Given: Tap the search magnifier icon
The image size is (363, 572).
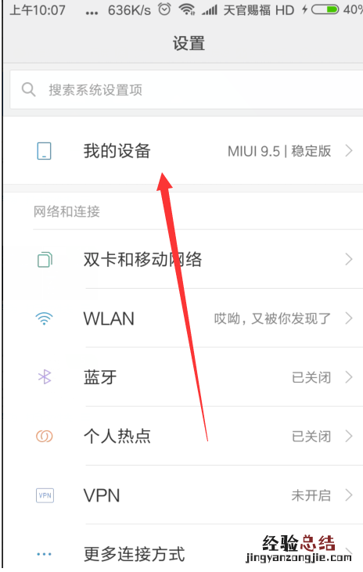Looking at the screenshot, I should (28, 89).
